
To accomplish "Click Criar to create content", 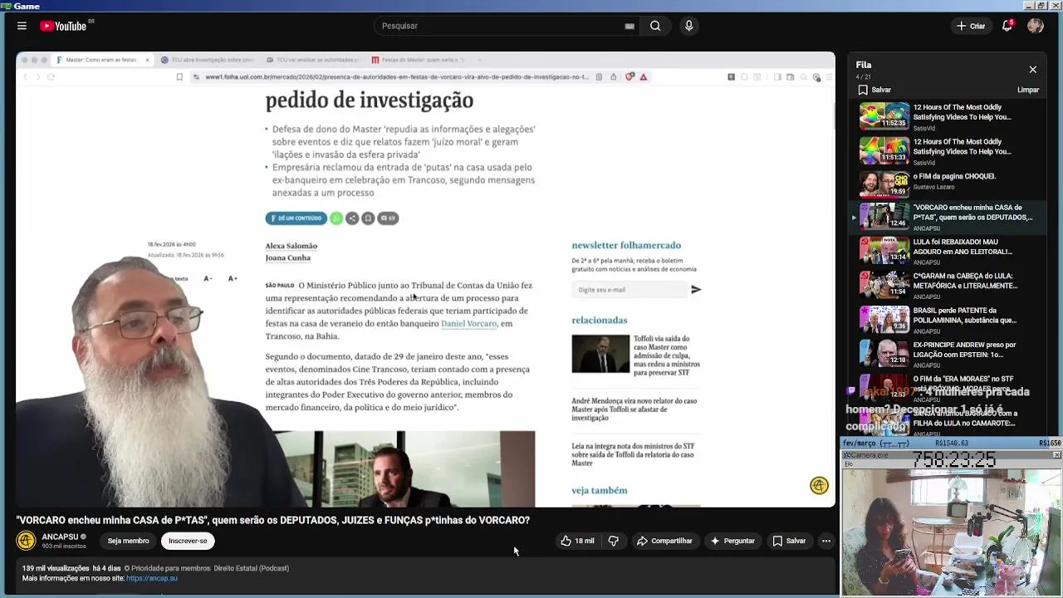I will [971, 26].
